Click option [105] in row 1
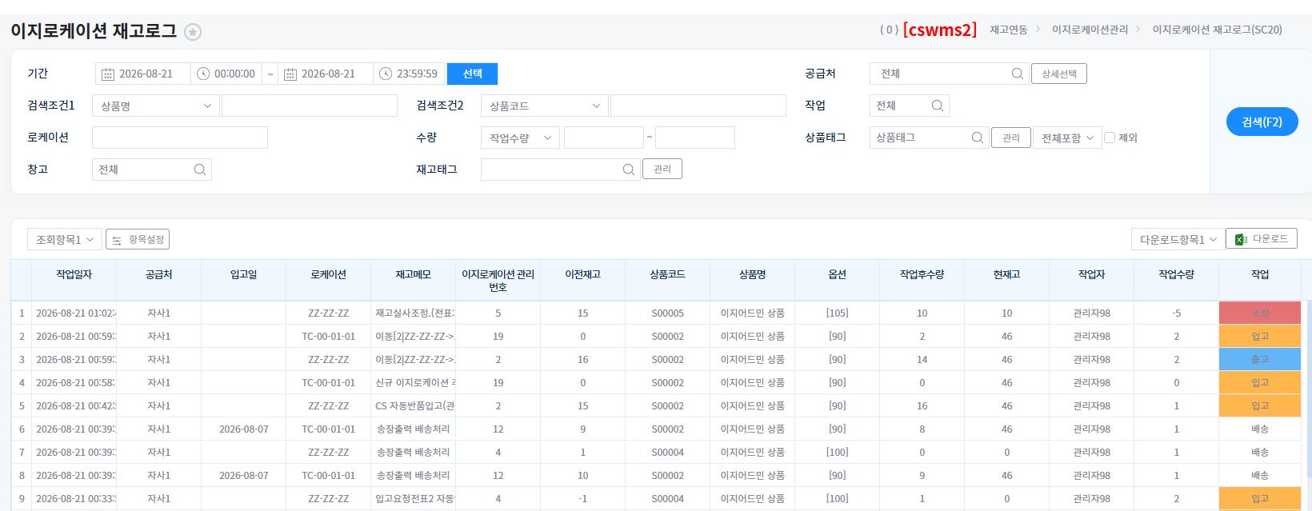Image resolution: width=1312 pixels, height=511 pixels. 838,313
